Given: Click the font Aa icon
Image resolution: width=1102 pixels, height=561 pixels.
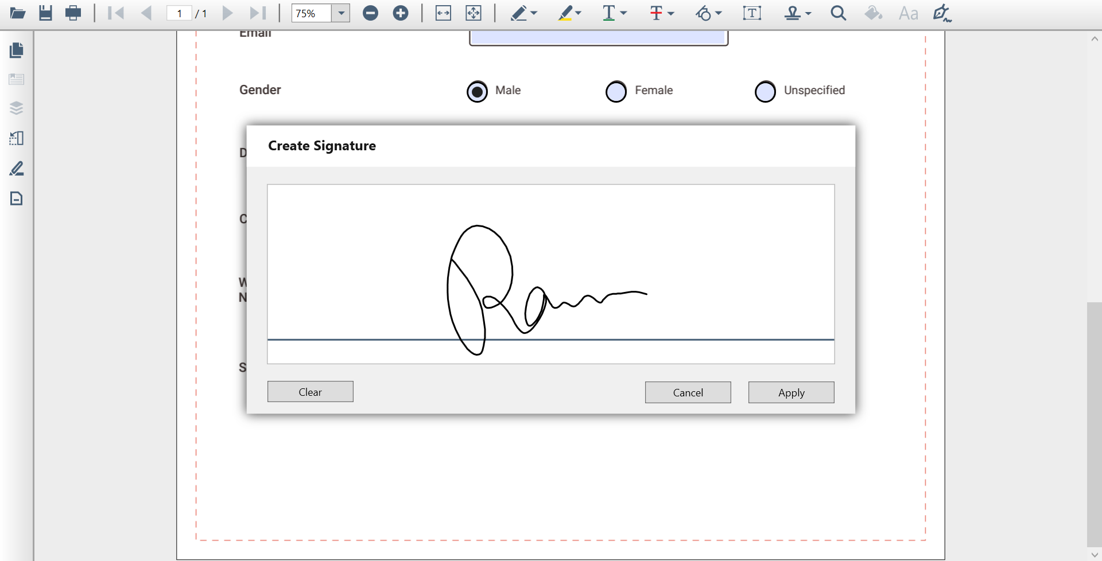Looking at the screenshot, I should pyautogui.click(x=909, y=13).
